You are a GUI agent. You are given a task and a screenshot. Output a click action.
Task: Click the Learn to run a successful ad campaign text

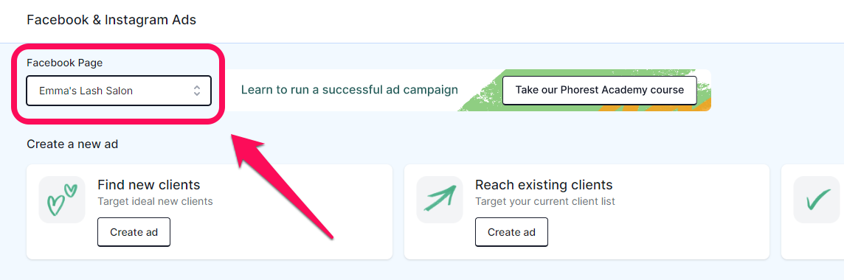[x=350, y=90]
